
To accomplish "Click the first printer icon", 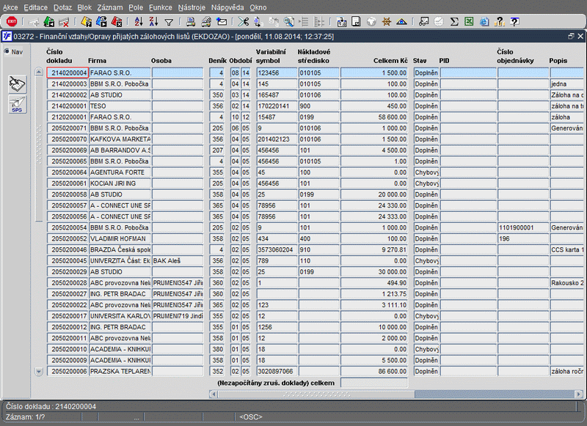I will click(191, 22).
